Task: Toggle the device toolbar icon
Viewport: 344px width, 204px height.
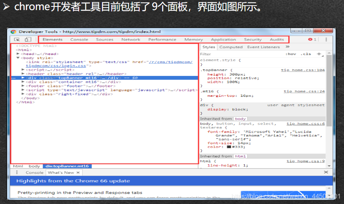Action: (28, 39)
